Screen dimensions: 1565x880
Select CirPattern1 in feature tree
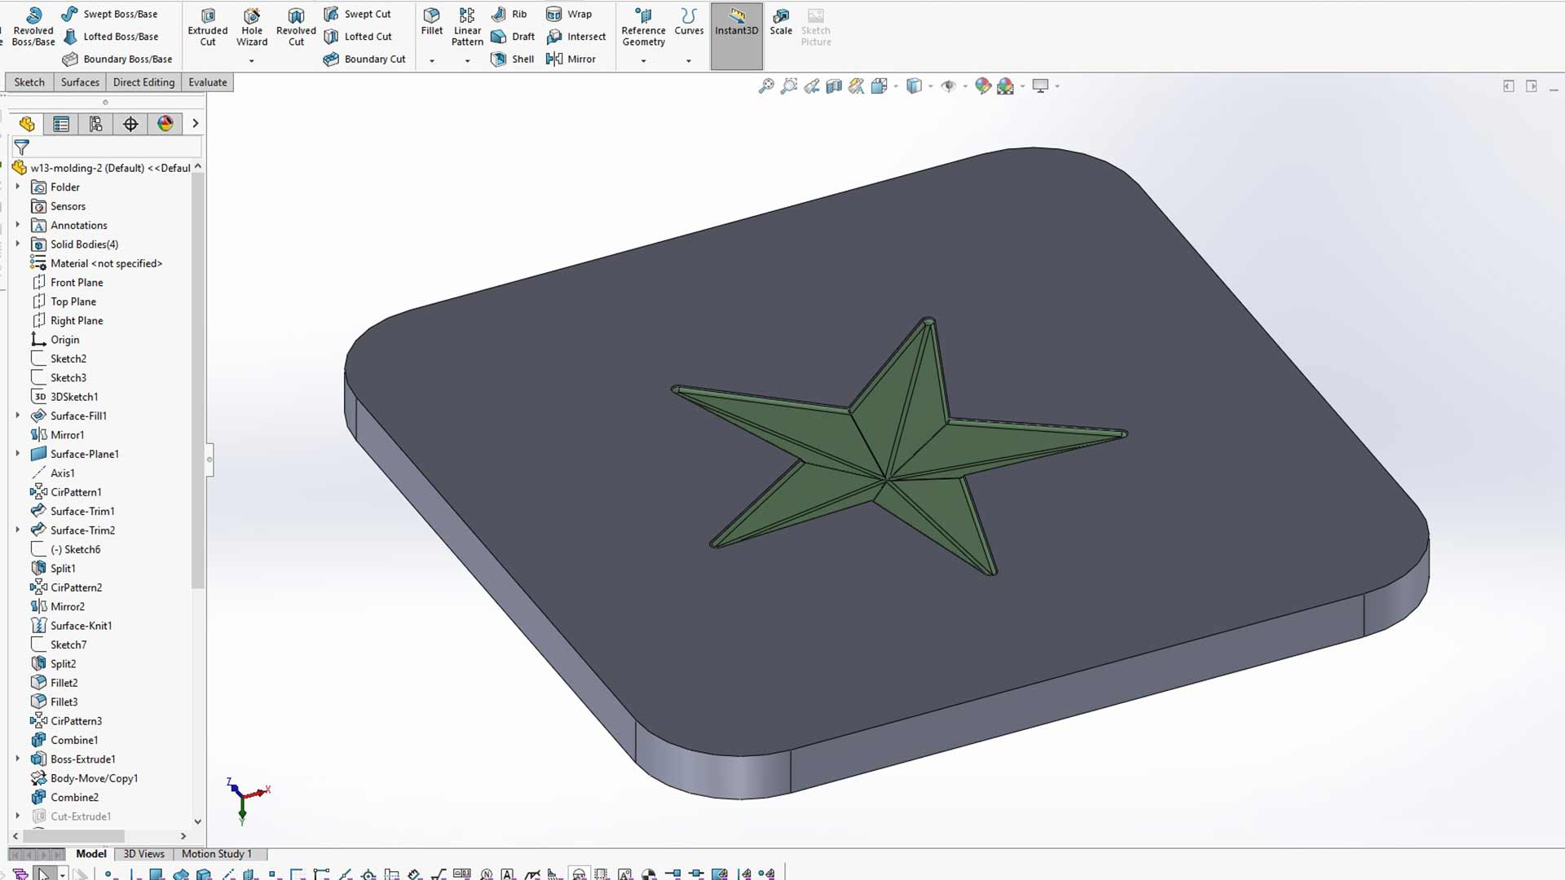tap(76, 492)
